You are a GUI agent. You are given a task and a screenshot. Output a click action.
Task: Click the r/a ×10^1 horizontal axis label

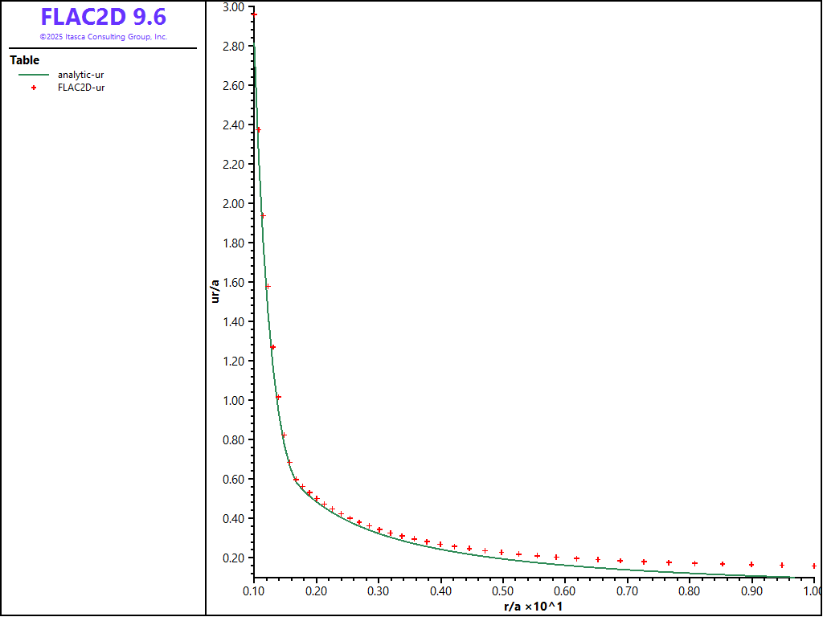coord(532,605)
